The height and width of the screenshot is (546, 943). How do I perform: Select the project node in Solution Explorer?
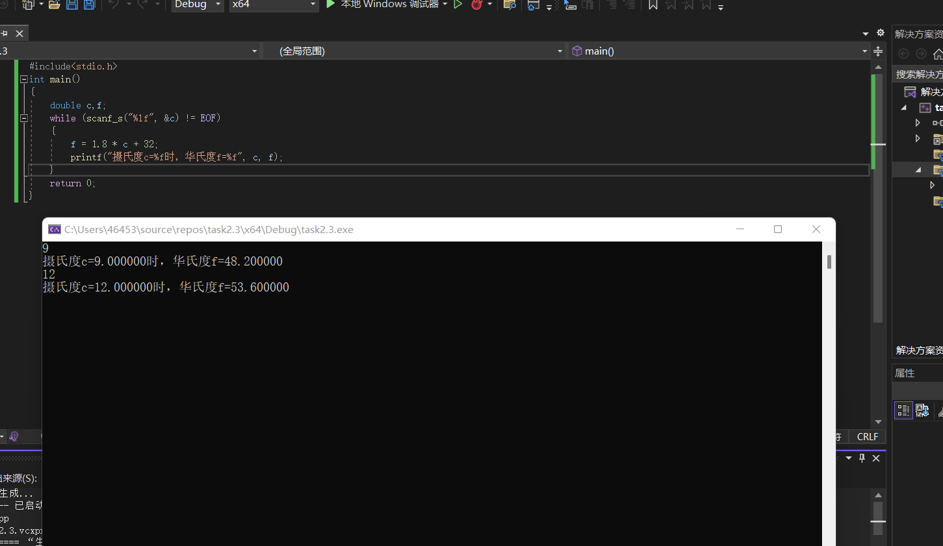point(931,108)
